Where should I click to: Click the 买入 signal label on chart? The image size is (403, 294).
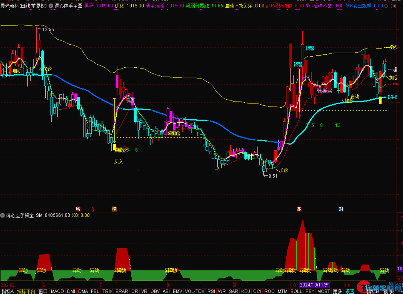tap(119, 162)
